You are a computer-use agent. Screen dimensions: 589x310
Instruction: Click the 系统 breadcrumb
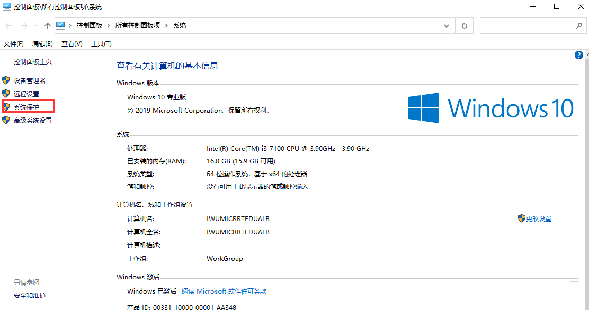[x=180, y=25]
